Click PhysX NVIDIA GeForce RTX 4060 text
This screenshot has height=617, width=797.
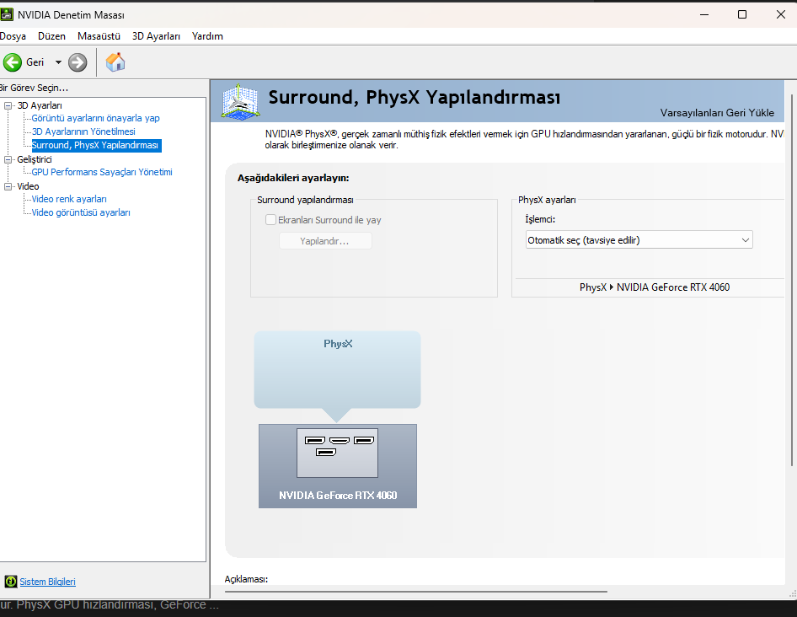click(x=655, y=287)
